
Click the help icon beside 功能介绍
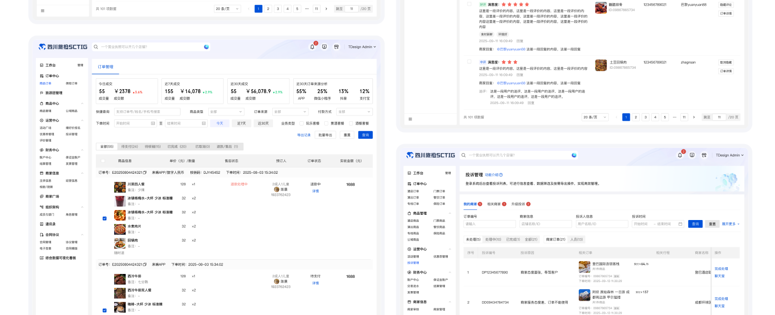(501, 175)
